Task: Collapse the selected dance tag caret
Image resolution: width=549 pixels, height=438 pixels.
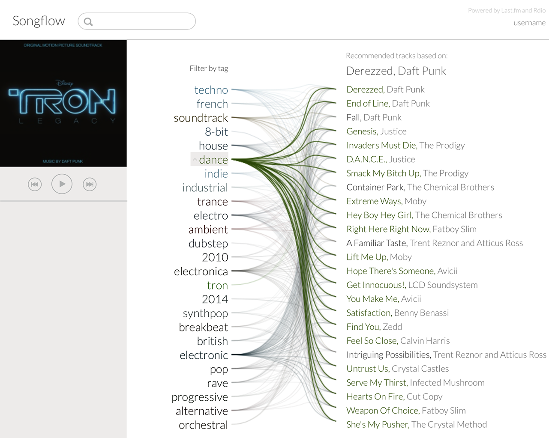Action: pos(195,160)
